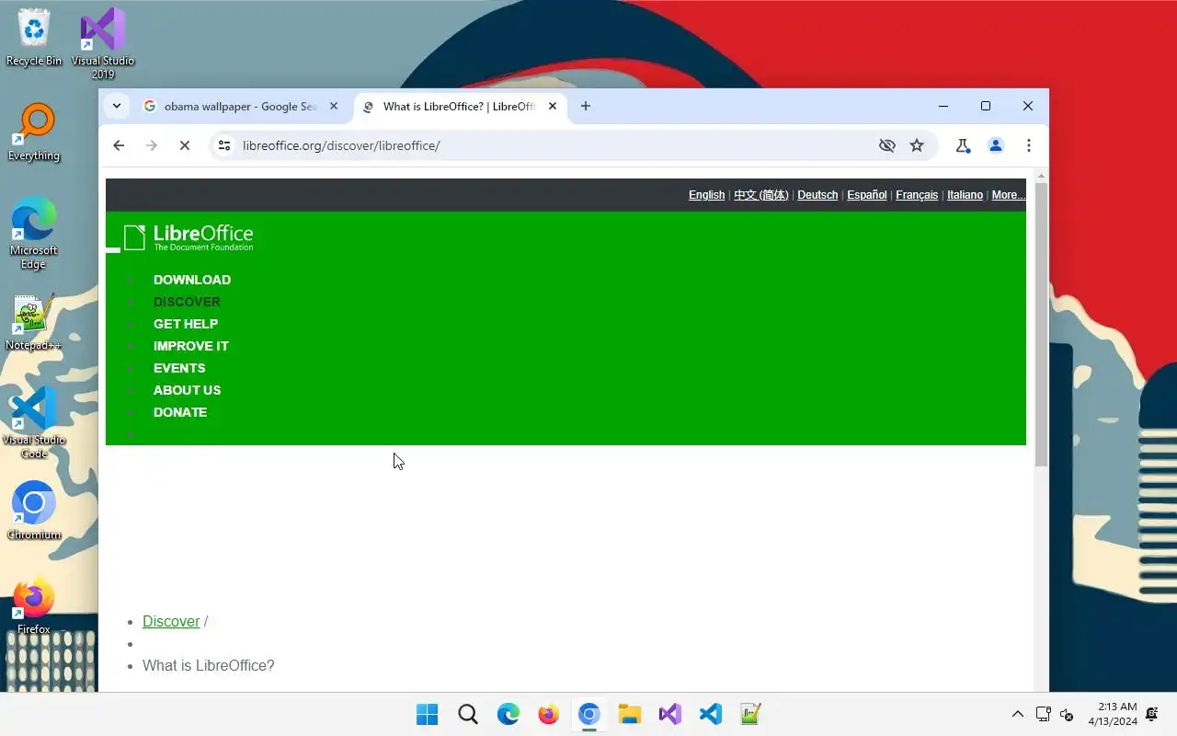Open taskbar Search
The height and width of the screenshot is (736, 1177).
pyautogui.click(x=468, y=714)
